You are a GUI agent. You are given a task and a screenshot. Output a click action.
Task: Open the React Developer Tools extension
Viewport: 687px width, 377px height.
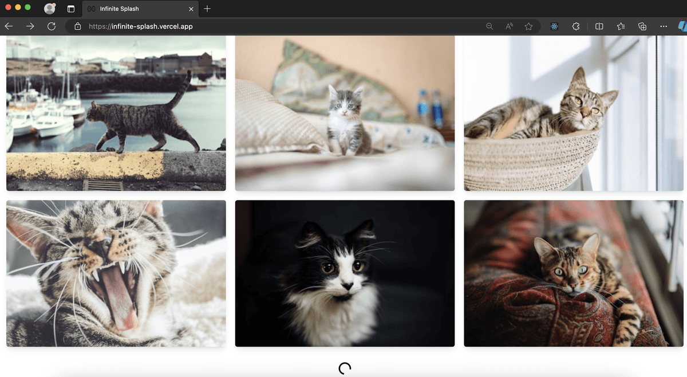pyautogui.click(x=554, y=26)
